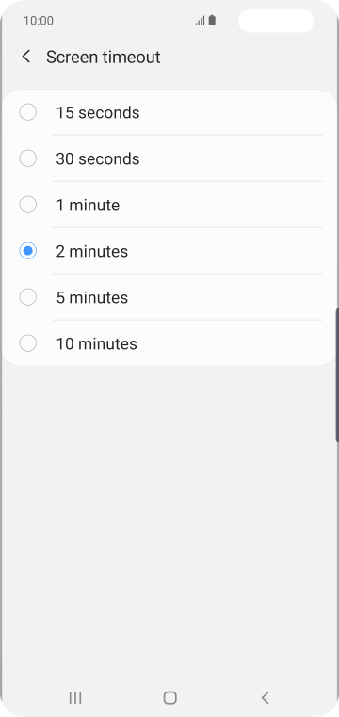339x717 pixels.
Task: Choose the 1 minute radio button
Action: point(28,205)
